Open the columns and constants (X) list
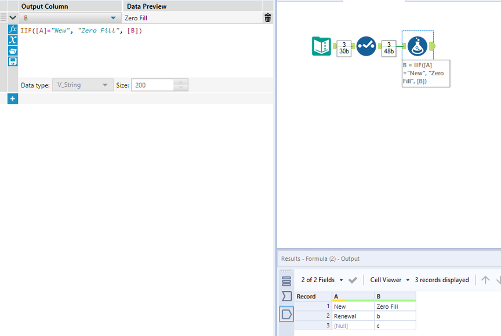Viewport: 501px width, 336px height. [12, 40]
